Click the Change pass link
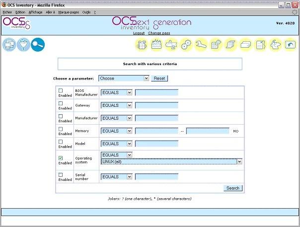 tap(159, 33)
